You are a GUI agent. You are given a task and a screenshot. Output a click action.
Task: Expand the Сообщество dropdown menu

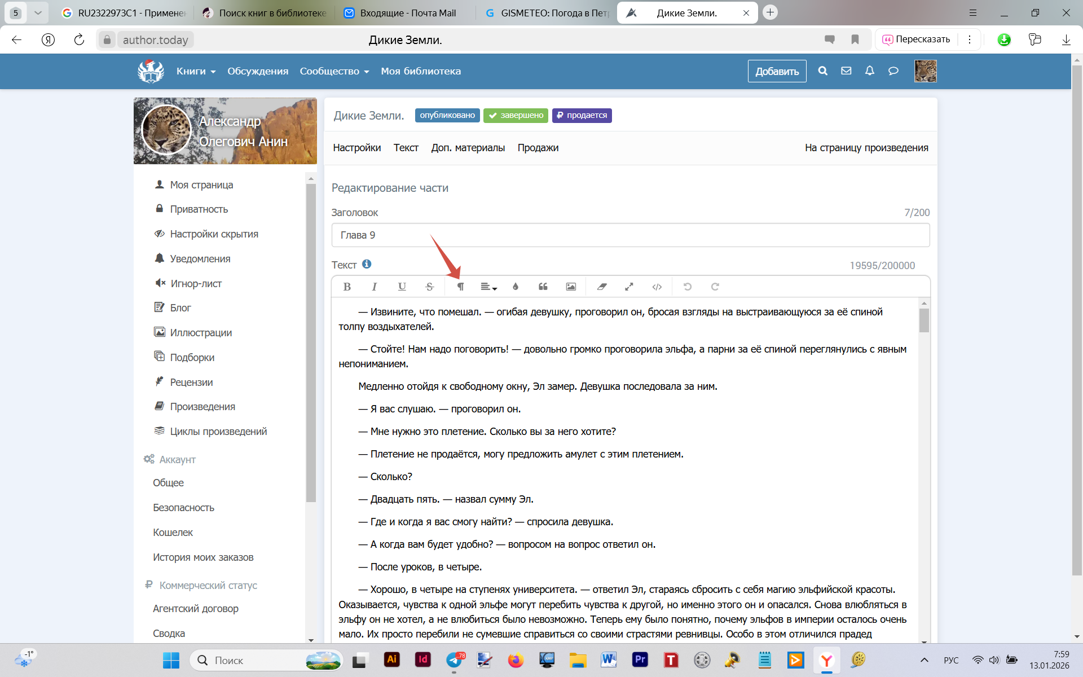click(x=334, y=71)
